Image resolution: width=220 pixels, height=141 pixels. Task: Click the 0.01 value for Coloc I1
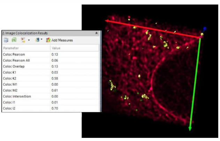click(55, 102)
